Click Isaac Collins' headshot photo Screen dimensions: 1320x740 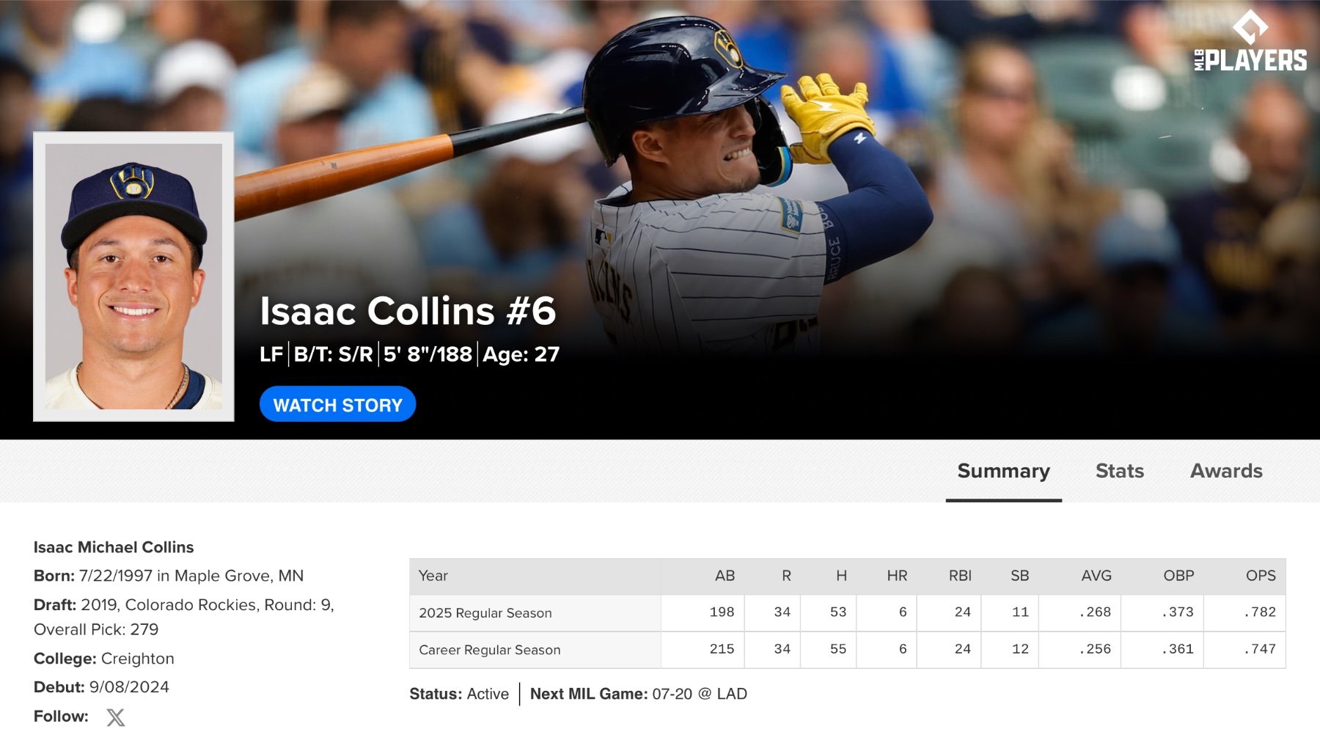tap(133, 276)
